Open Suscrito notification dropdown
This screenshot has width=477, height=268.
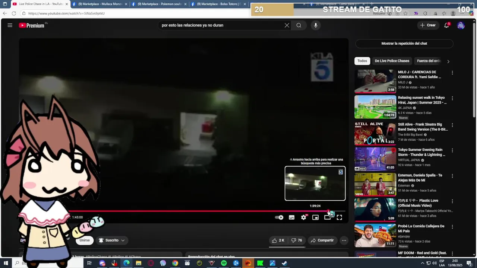111,240
